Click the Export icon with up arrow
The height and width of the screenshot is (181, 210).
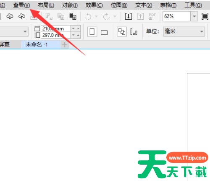pyautogui.click(x=140, y=16)
